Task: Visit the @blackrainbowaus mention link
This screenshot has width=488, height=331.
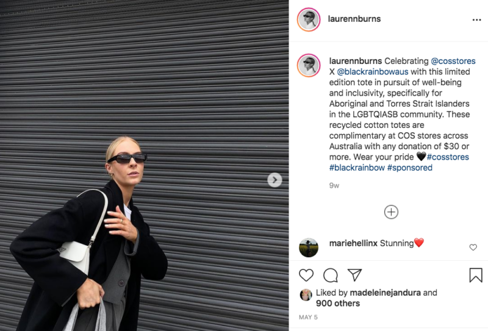Action: [373, 71]
